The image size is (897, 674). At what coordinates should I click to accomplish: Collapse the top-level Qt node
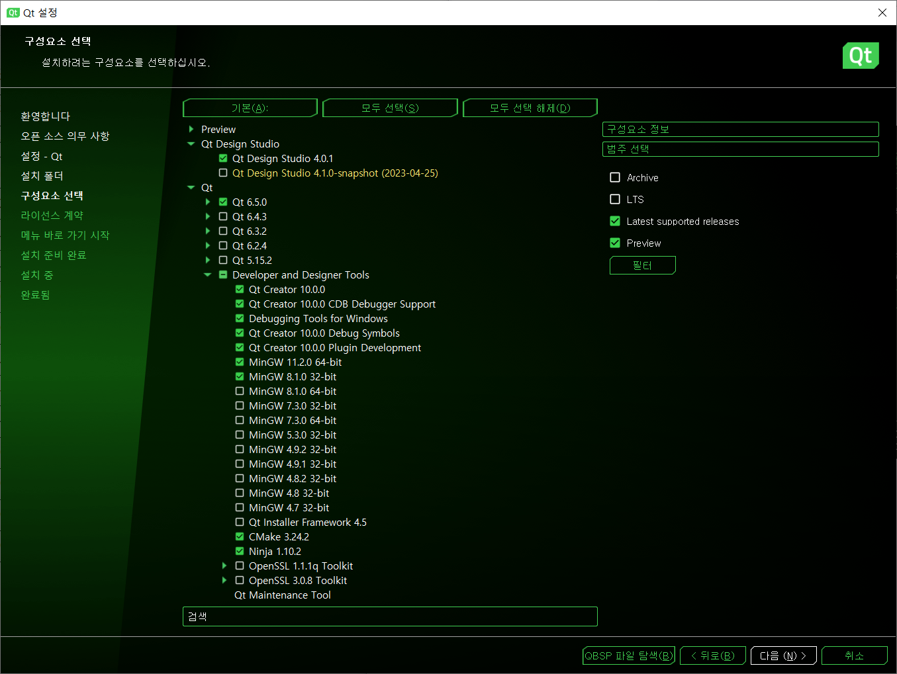[191, 188]
